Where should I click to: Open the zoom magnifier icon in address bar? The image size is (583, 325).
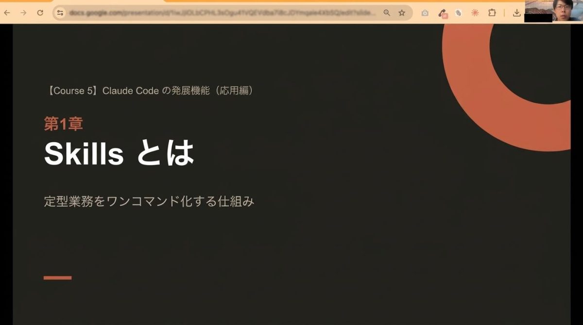pyautogui.click(x=387, y=13)
